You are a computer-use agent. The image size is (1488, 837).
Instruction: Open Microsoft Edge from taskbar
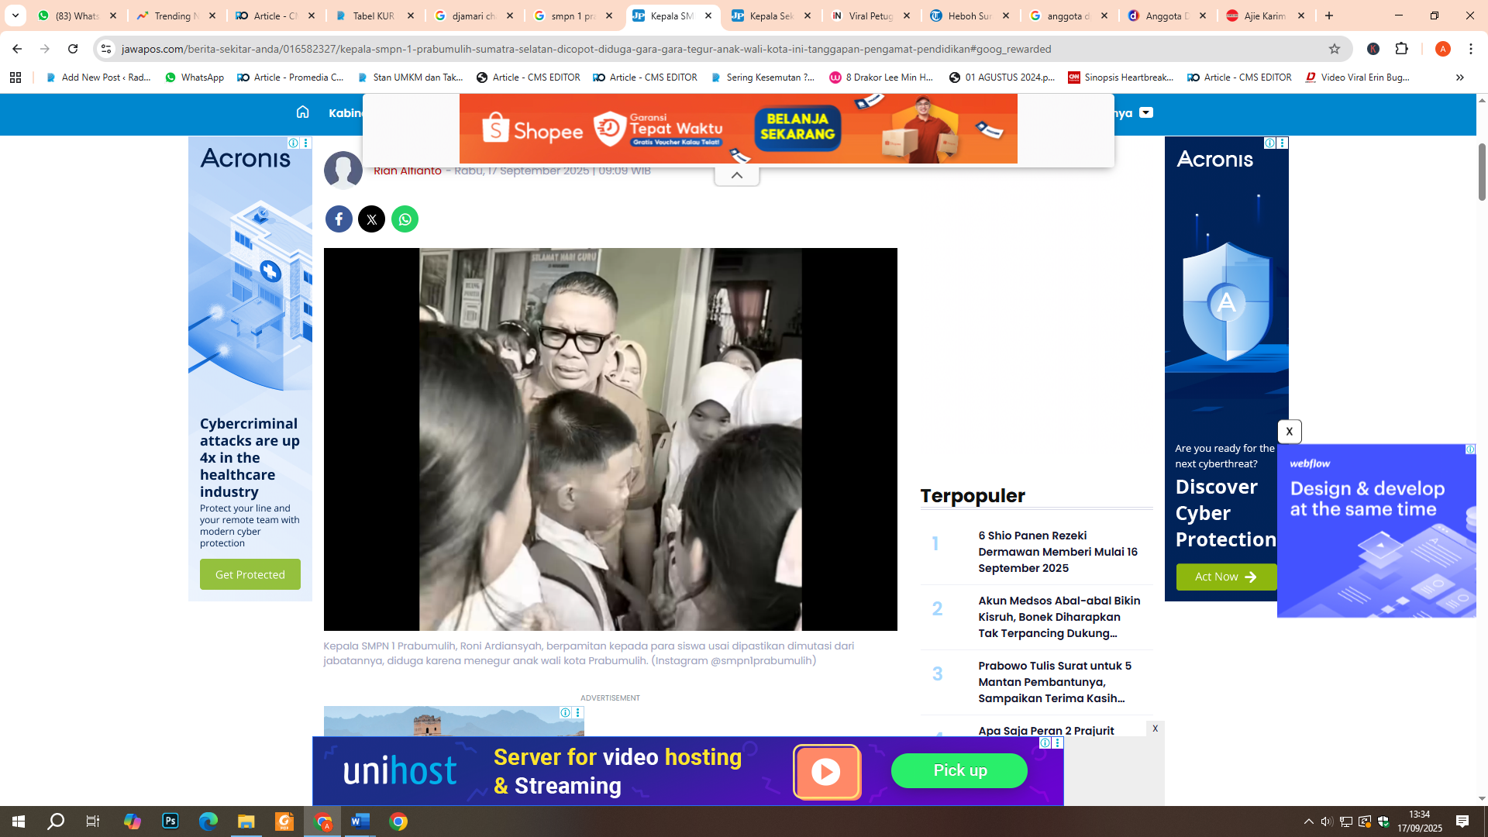tap(208, 821)
